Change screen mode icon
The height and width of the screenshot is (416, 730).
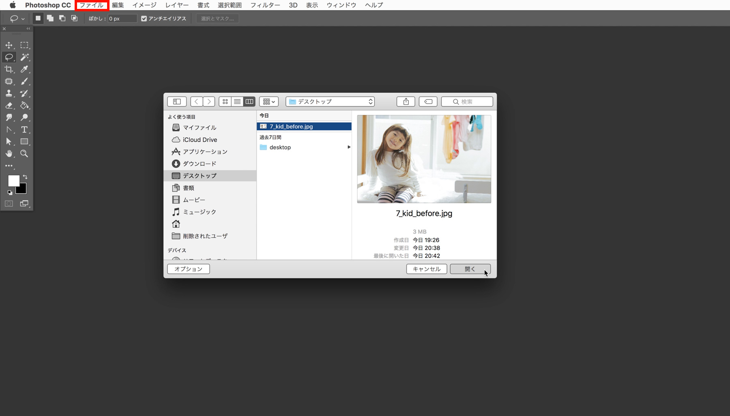click(24, 203)
